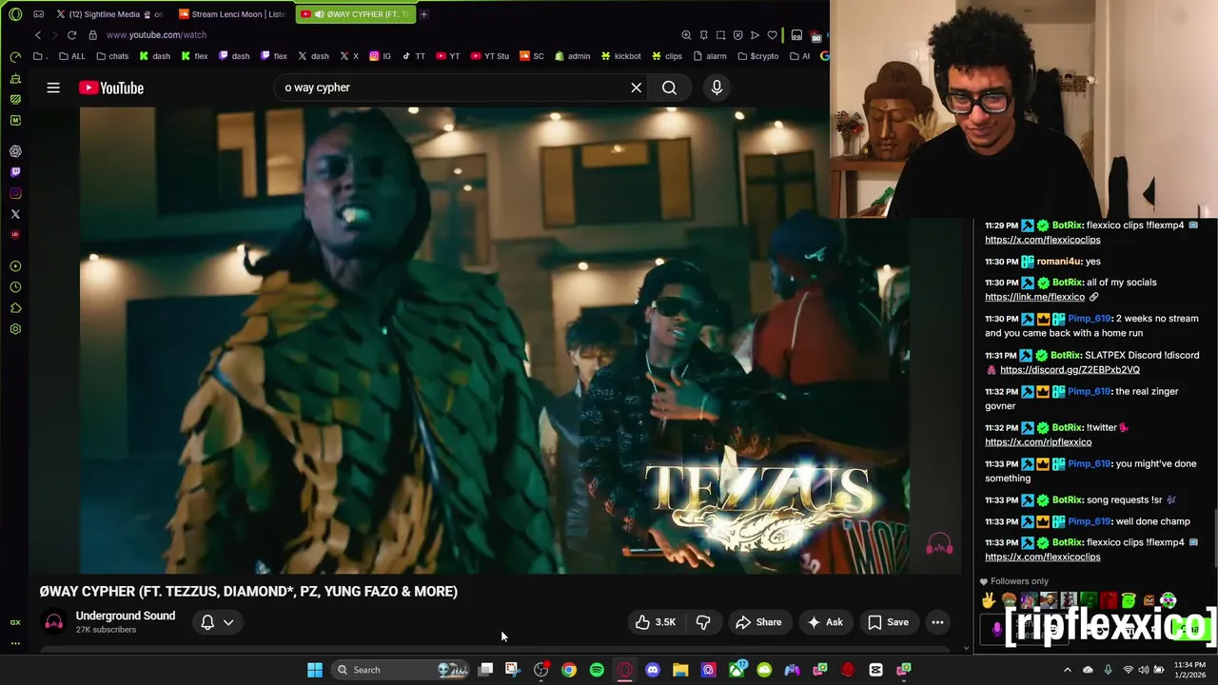This screenshot has height=685, width=1218.
Task: Start voice search with microphone icon
Action: click(717, 88)
